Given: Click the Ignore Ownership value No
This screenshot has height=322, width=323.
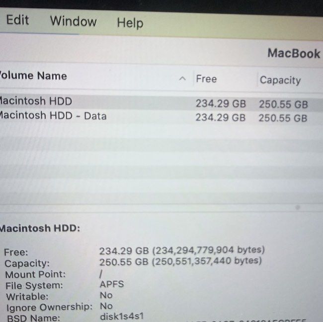Looking at the screenshot, I should [x=106, y=306].
